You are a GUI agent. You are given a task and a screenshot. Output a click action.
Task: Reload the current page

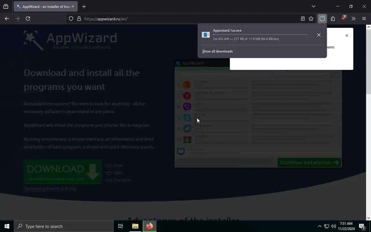pos(28,19)
